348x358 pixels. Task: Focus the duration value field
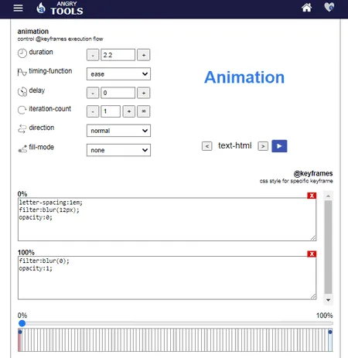click(x=118, y=55)
